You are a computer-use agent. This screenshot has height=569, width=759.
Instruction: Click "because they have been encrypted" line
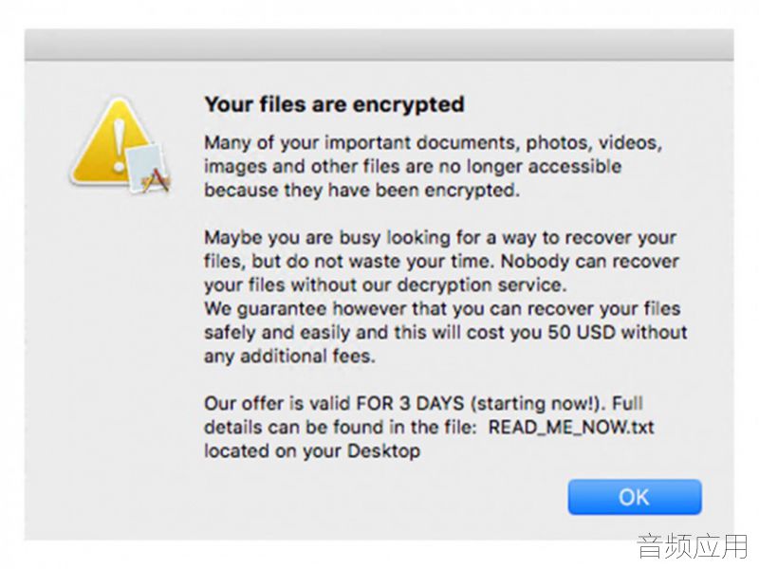[361, 190]
